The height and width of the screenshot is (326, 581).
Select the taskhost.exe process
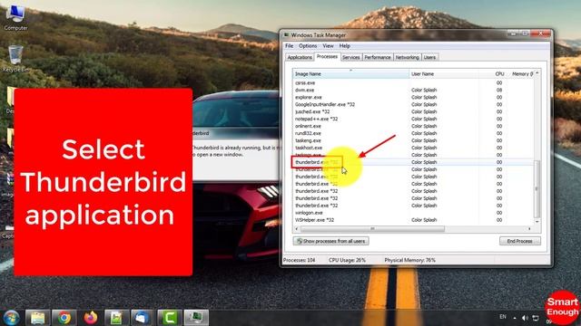pyautogui.click(x=413, y=148)
